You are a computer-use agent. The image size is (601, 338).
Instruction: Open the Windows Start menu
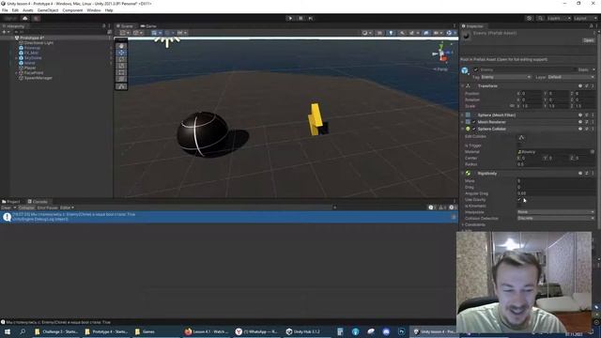coord(8,331)
